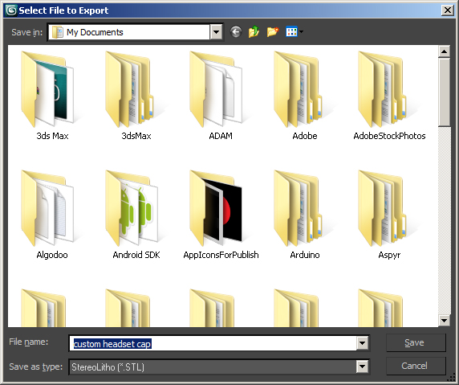Image resolution: width=459 pixels, height=385 pixels.
Task: Click the '3ds Max' folder label
Action: pos(52,136)
